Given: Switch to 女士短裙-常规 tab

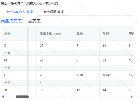Looking at the screenshot, I should tap(53, 12).
